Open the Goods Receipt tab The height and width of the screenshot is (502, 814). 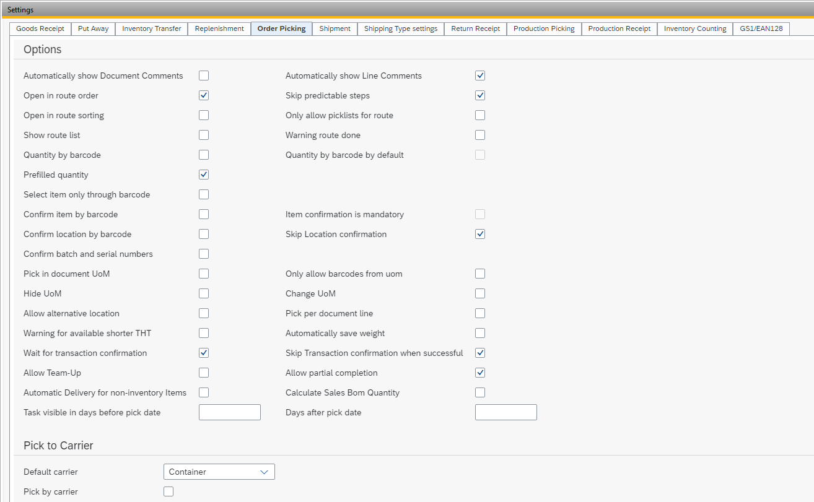point(40,28)
